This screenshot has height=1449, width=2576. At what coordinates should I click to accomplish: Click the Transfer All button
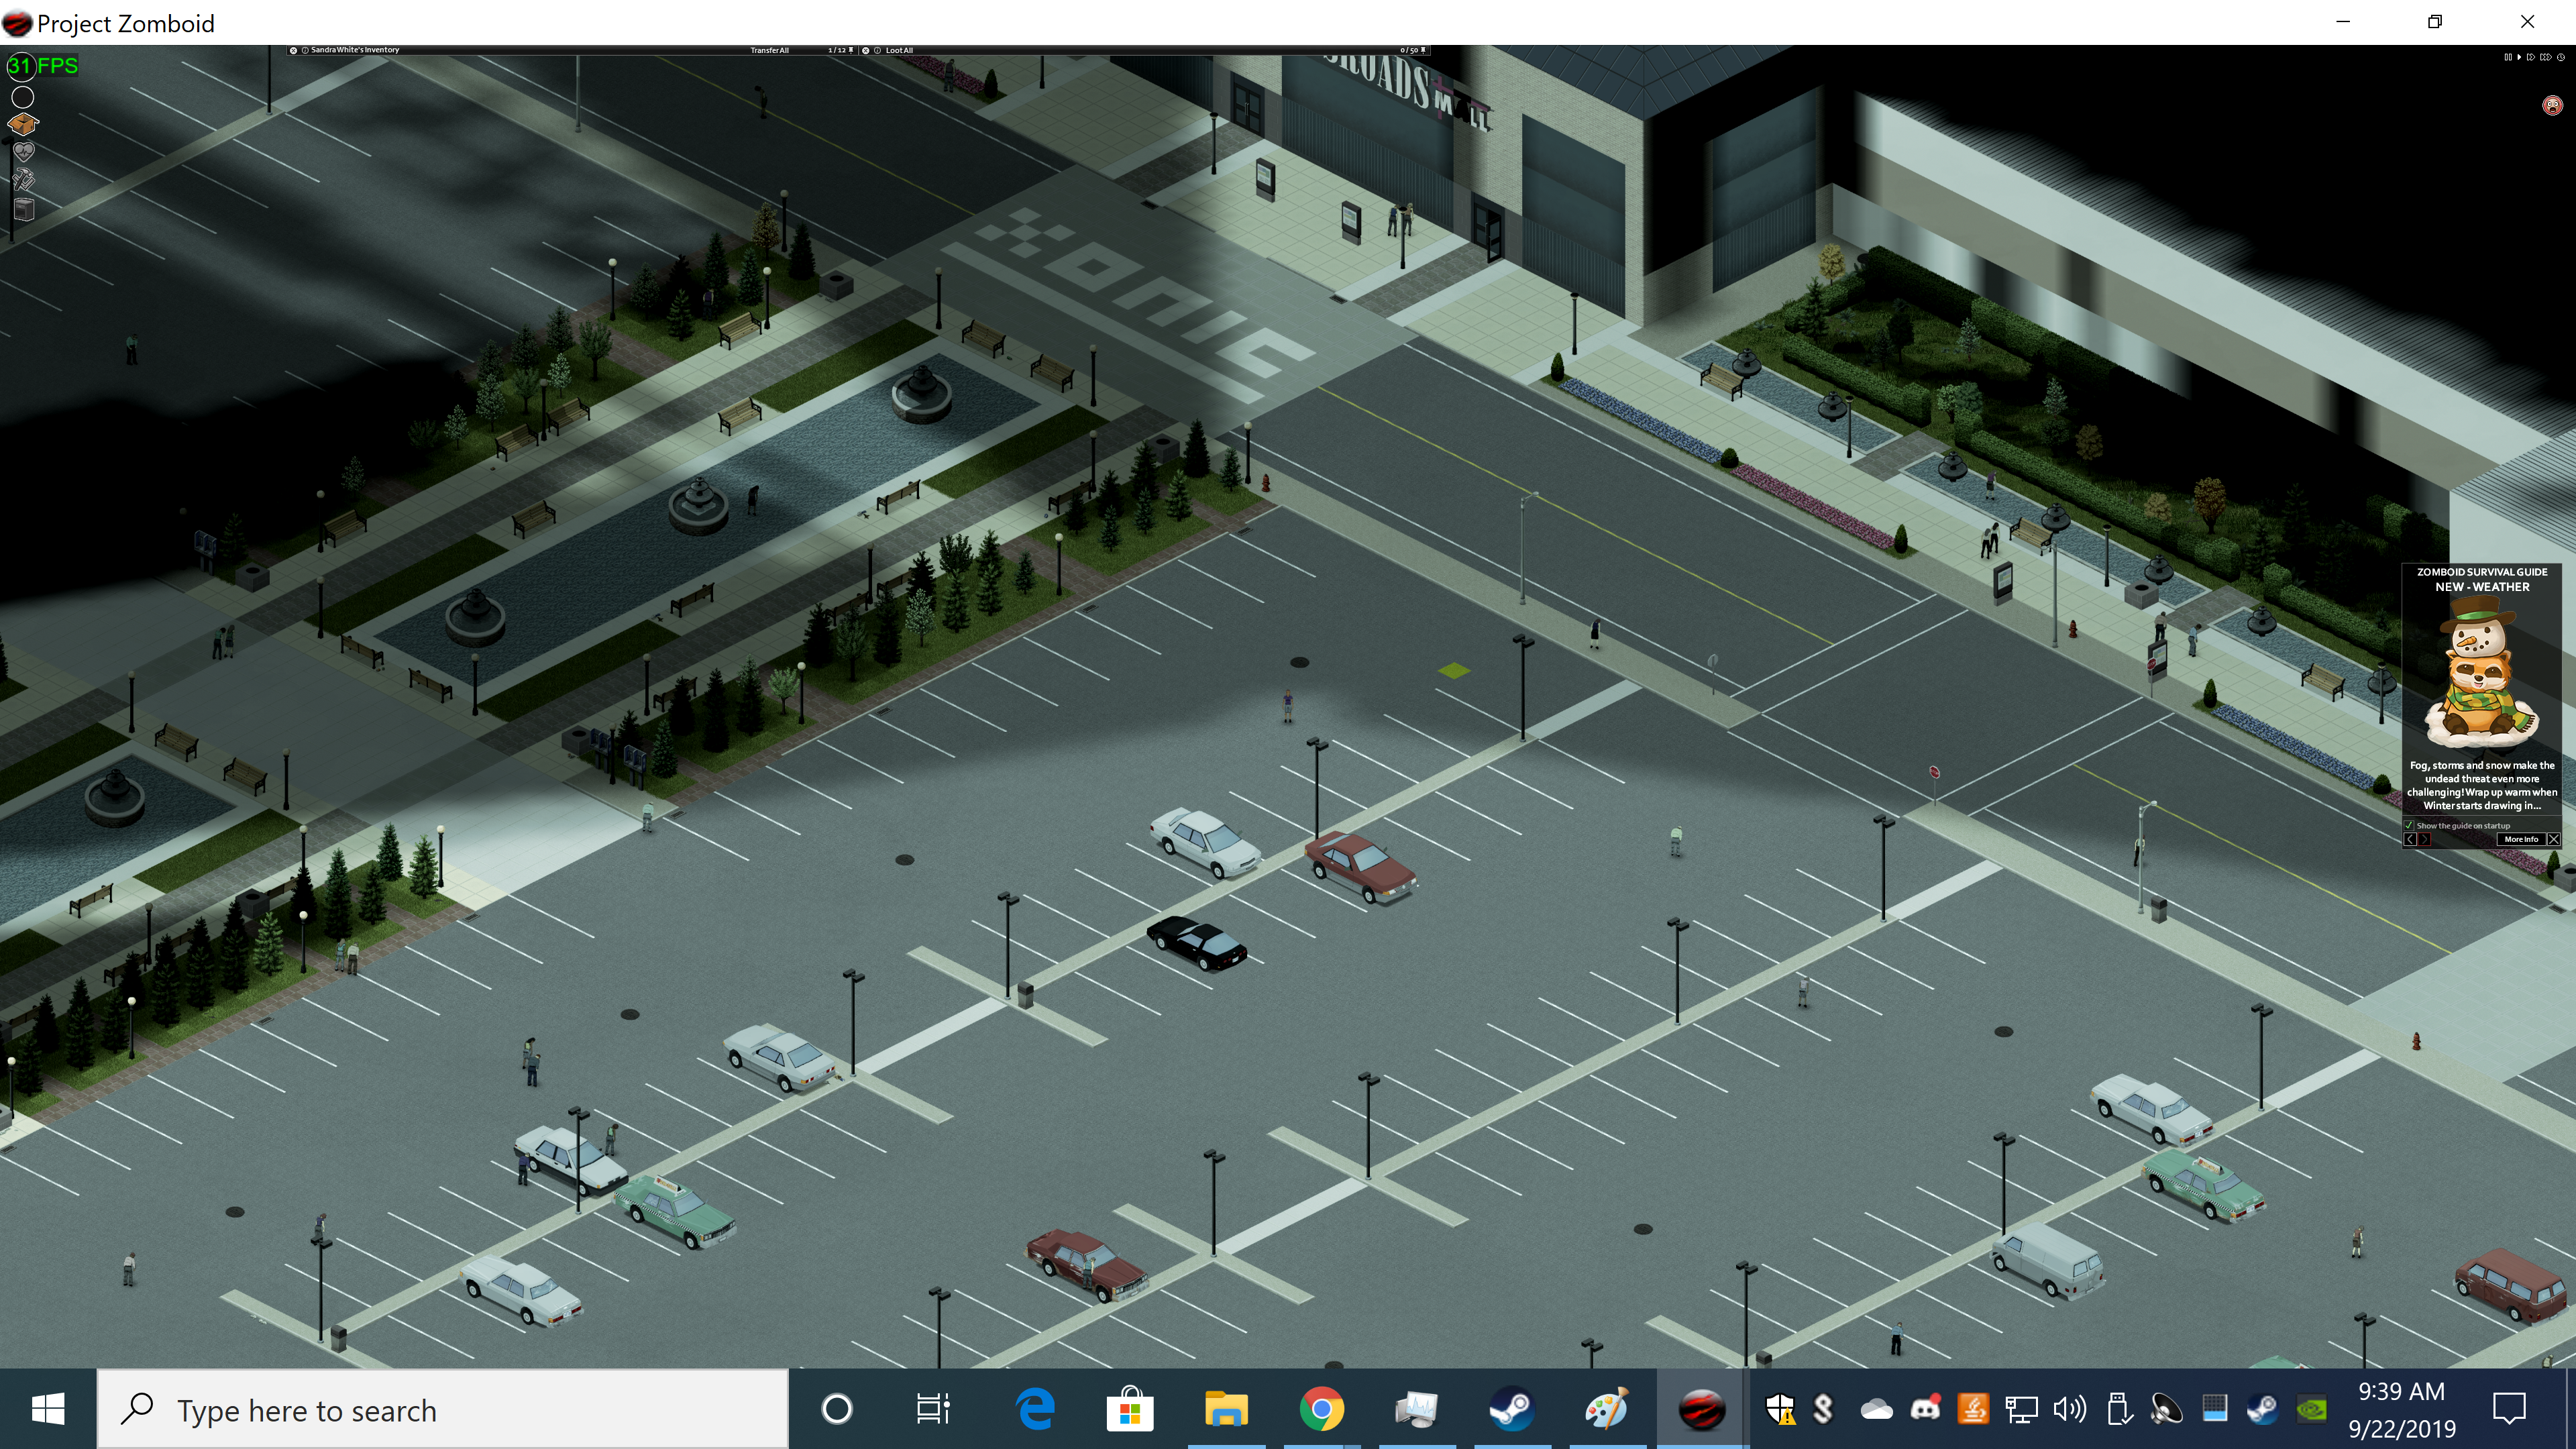click(x=770, y=50)
